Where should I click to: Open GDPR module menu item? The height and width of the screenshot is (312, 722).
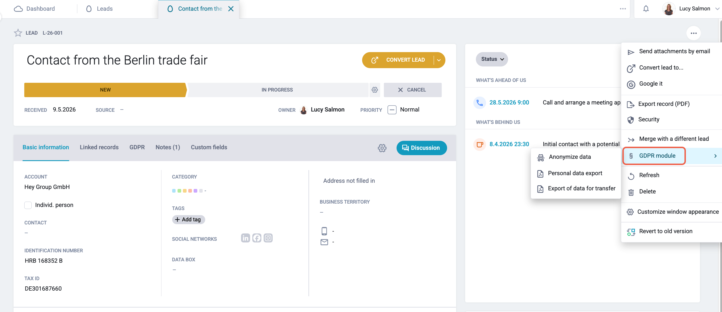point(671,156)
